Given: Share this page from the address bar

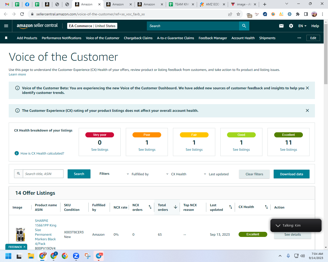Looking at the screenshot, I should coord(230,14).
